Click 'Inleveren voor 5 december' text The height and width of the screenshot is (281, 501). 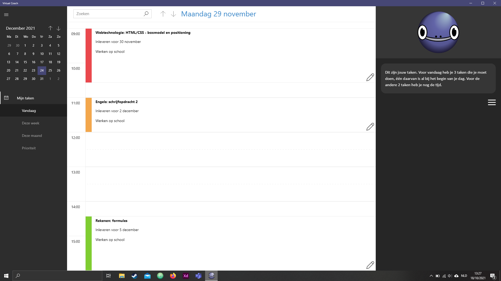point(117,230)
